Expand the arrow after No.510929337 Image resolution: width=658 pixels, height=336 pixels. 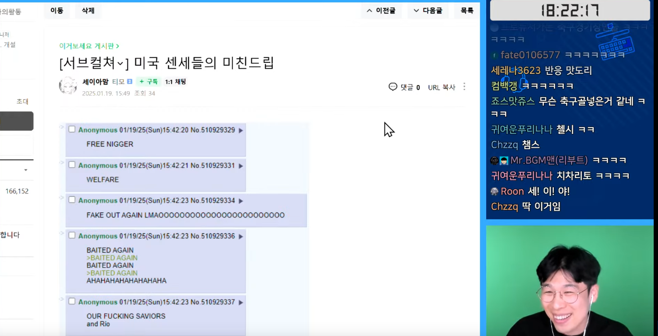click(241, 302)
